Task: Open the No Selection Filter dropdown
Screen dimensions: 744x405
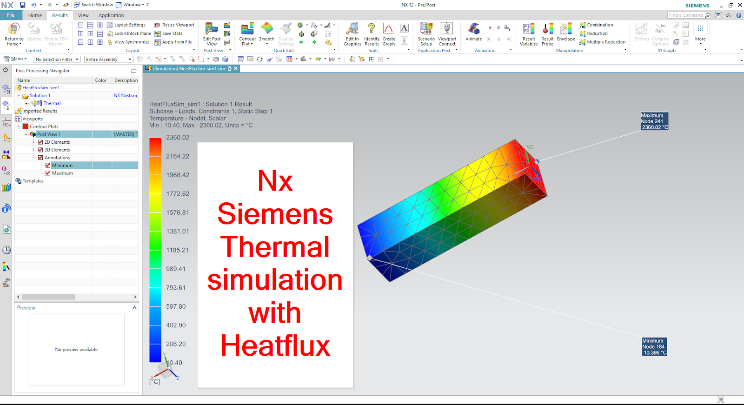Action: [57, 60]
